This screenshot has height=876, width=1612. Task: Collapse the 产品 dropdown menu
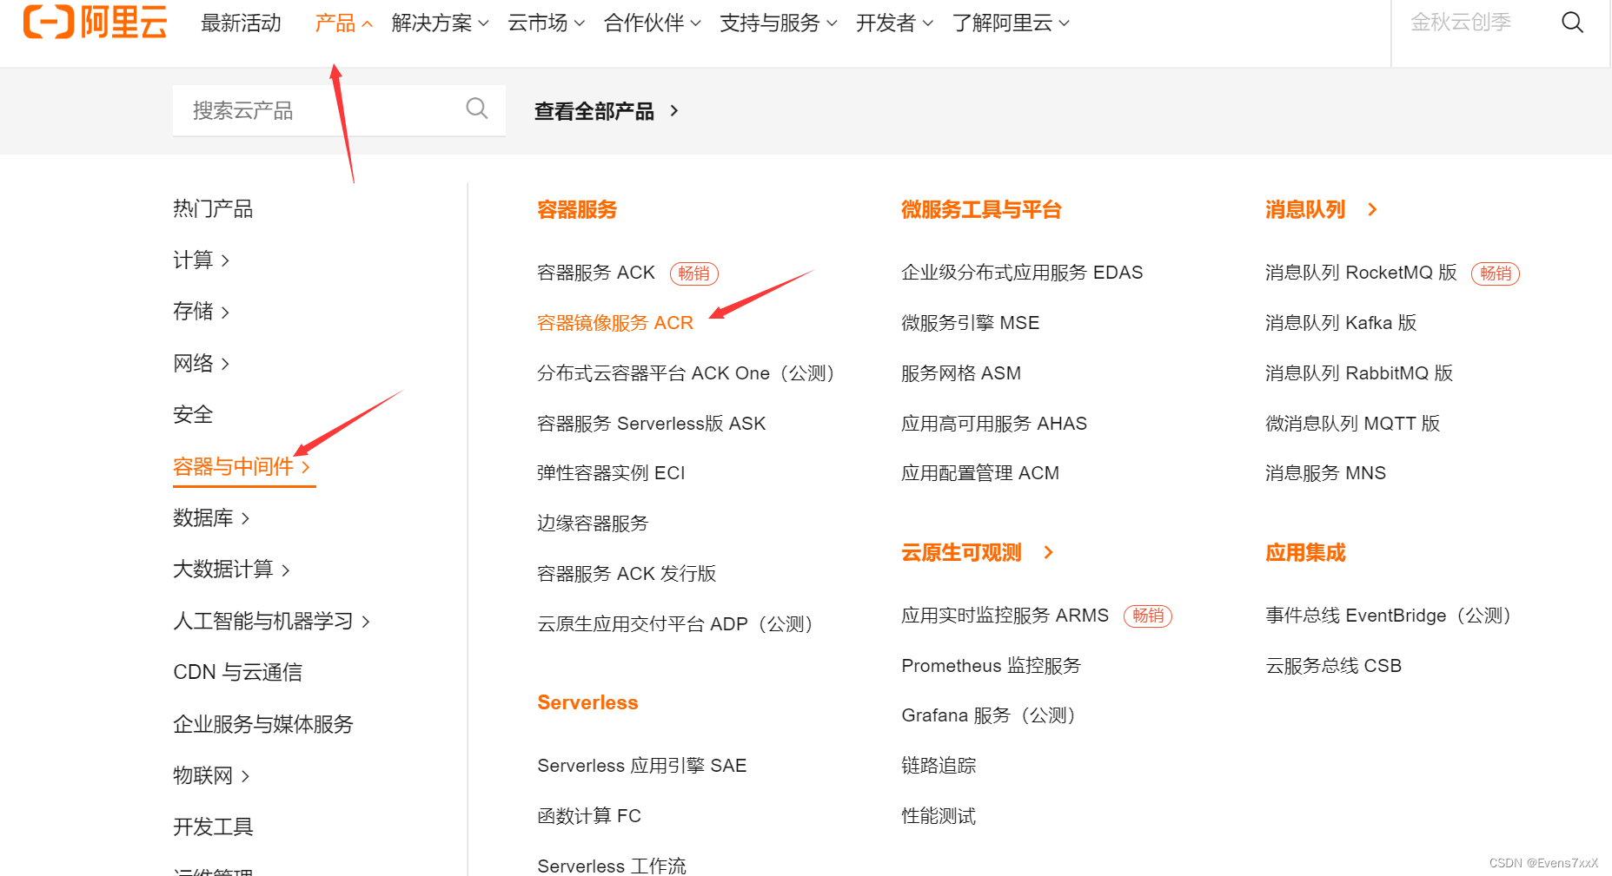point(344,23)
